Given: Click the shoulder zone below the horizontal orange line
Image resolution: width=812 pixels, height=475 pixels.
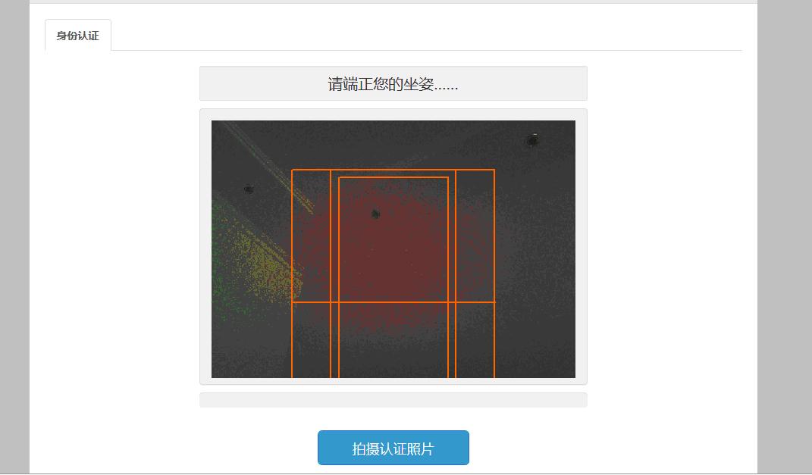Looking at the screenshot, I should (393, 340).
